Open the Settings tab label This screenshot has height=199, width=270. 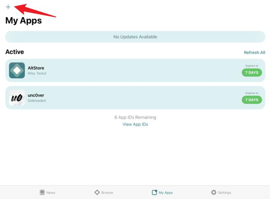(x=224, y=193)
